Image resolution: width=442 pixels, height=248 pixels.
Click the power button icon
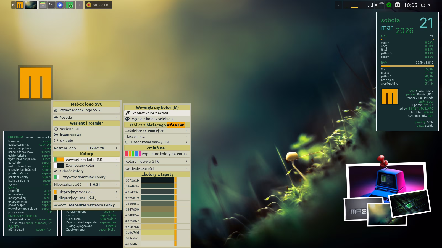pyautogui.click(x=423, y=5)
